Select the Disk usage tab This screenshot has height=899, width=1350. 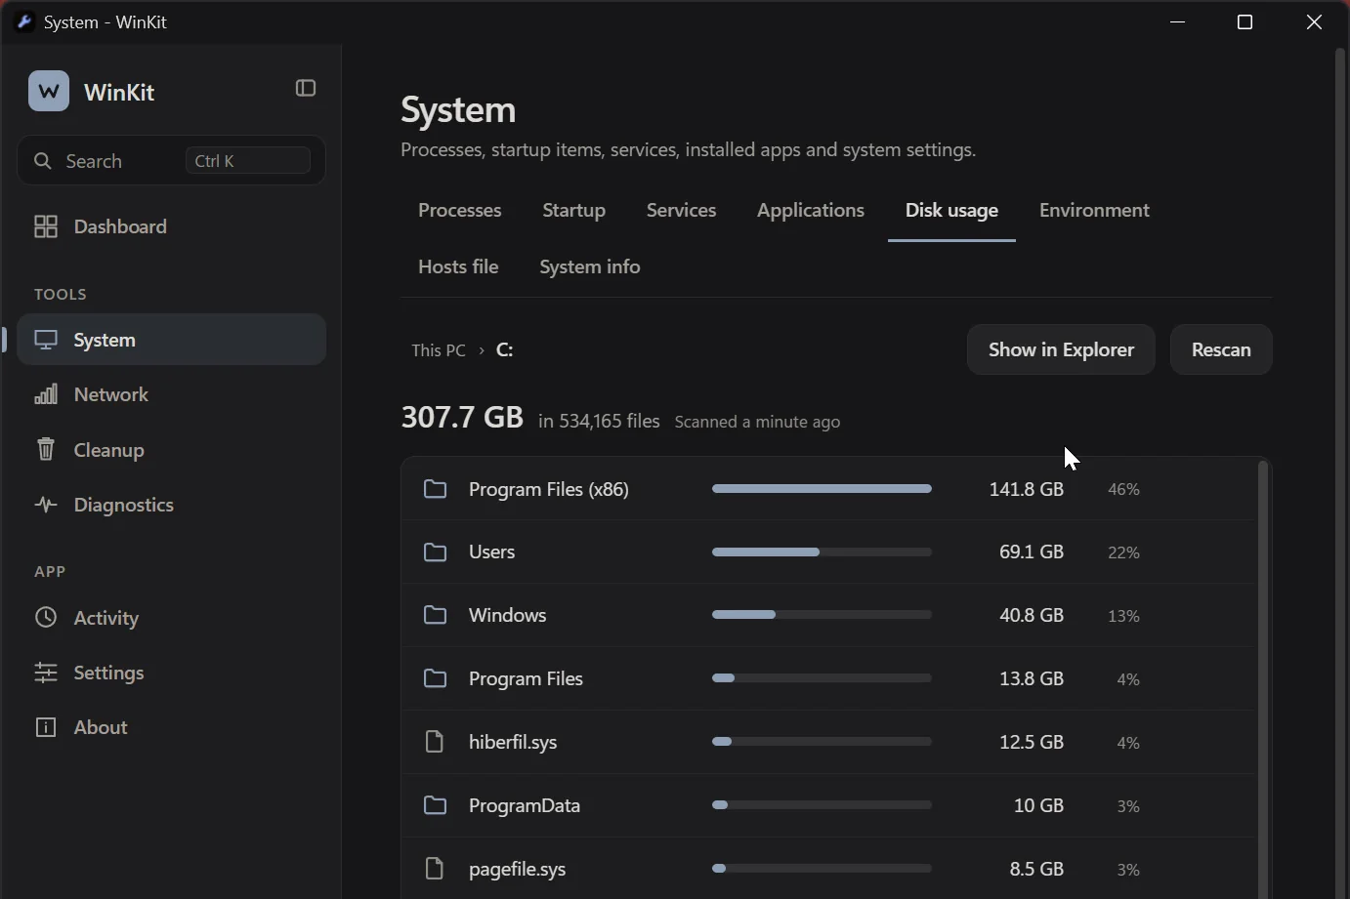pyautogui.click(x=951, y=211)
